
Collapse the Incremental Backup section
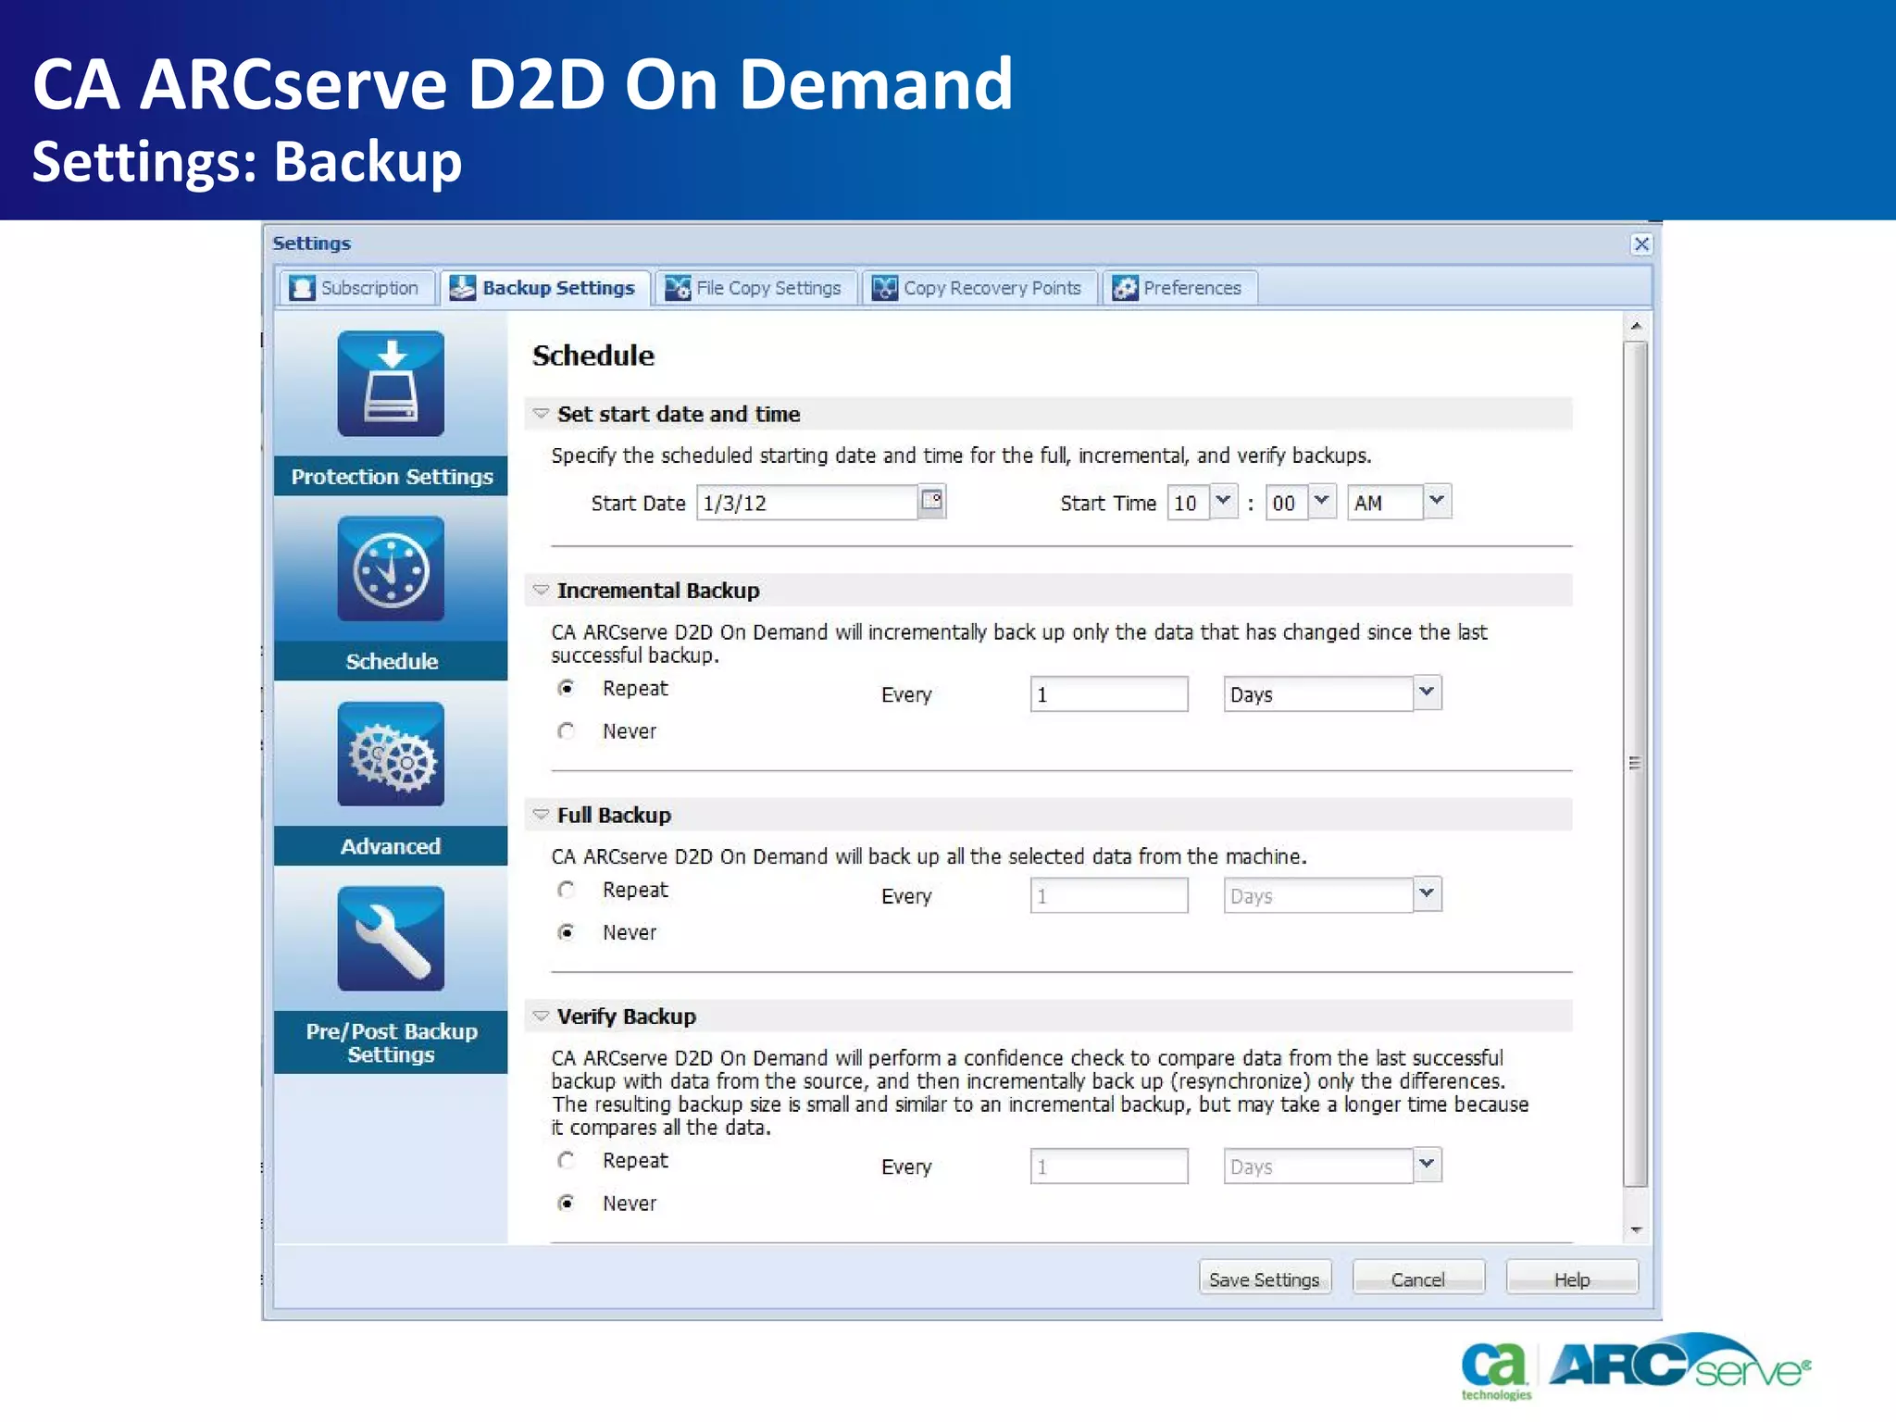click(x=541, y=590)
